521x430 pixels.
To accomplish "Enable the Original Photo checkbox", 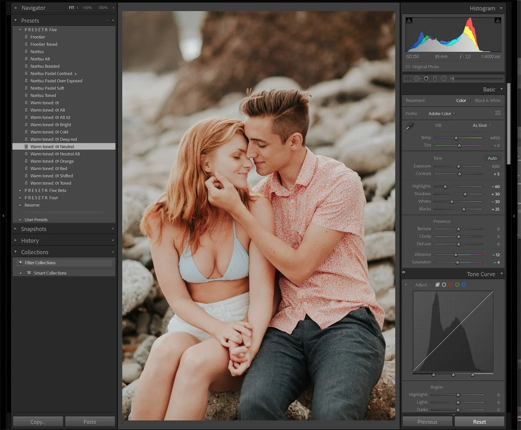I will [408, 67].
